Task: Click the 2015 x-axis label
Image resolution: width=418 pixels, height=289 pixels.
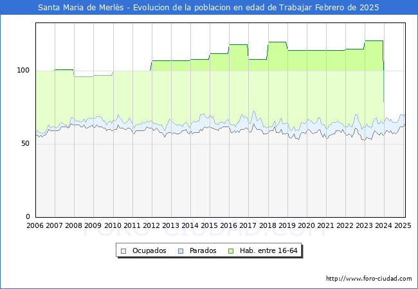Action: tap(209, 225)
